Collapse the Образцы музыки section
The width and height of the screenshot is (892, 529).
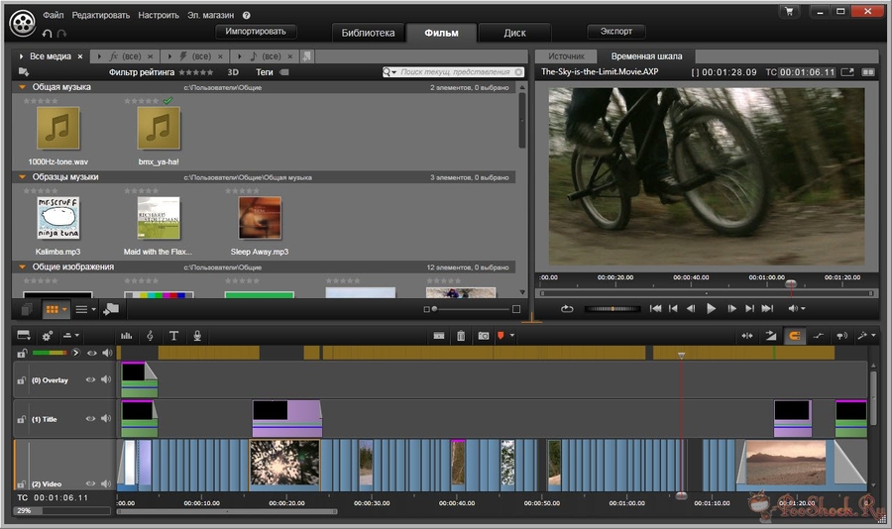click(x=23, y=177)
